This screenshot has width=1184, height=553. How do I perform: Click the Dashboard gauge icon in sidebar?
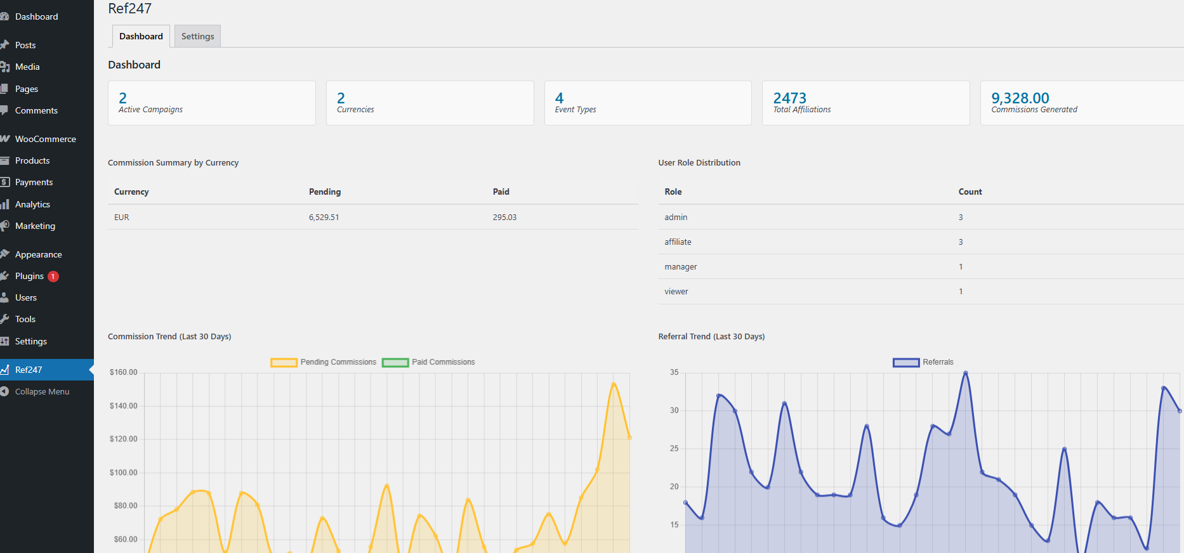click(x=4, y=16)
